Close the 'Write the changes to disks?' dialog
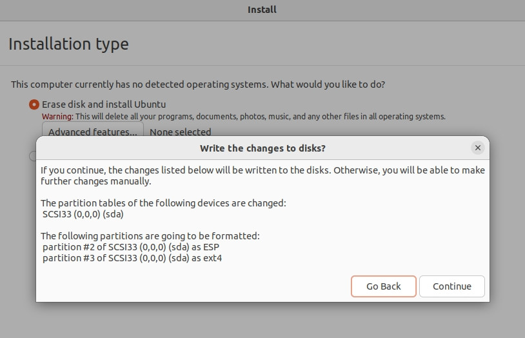Viewport: 525px width, 338px height. (478, 148)
